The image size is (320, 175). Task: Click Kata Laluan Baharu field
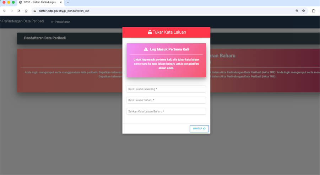click(166, 100)
